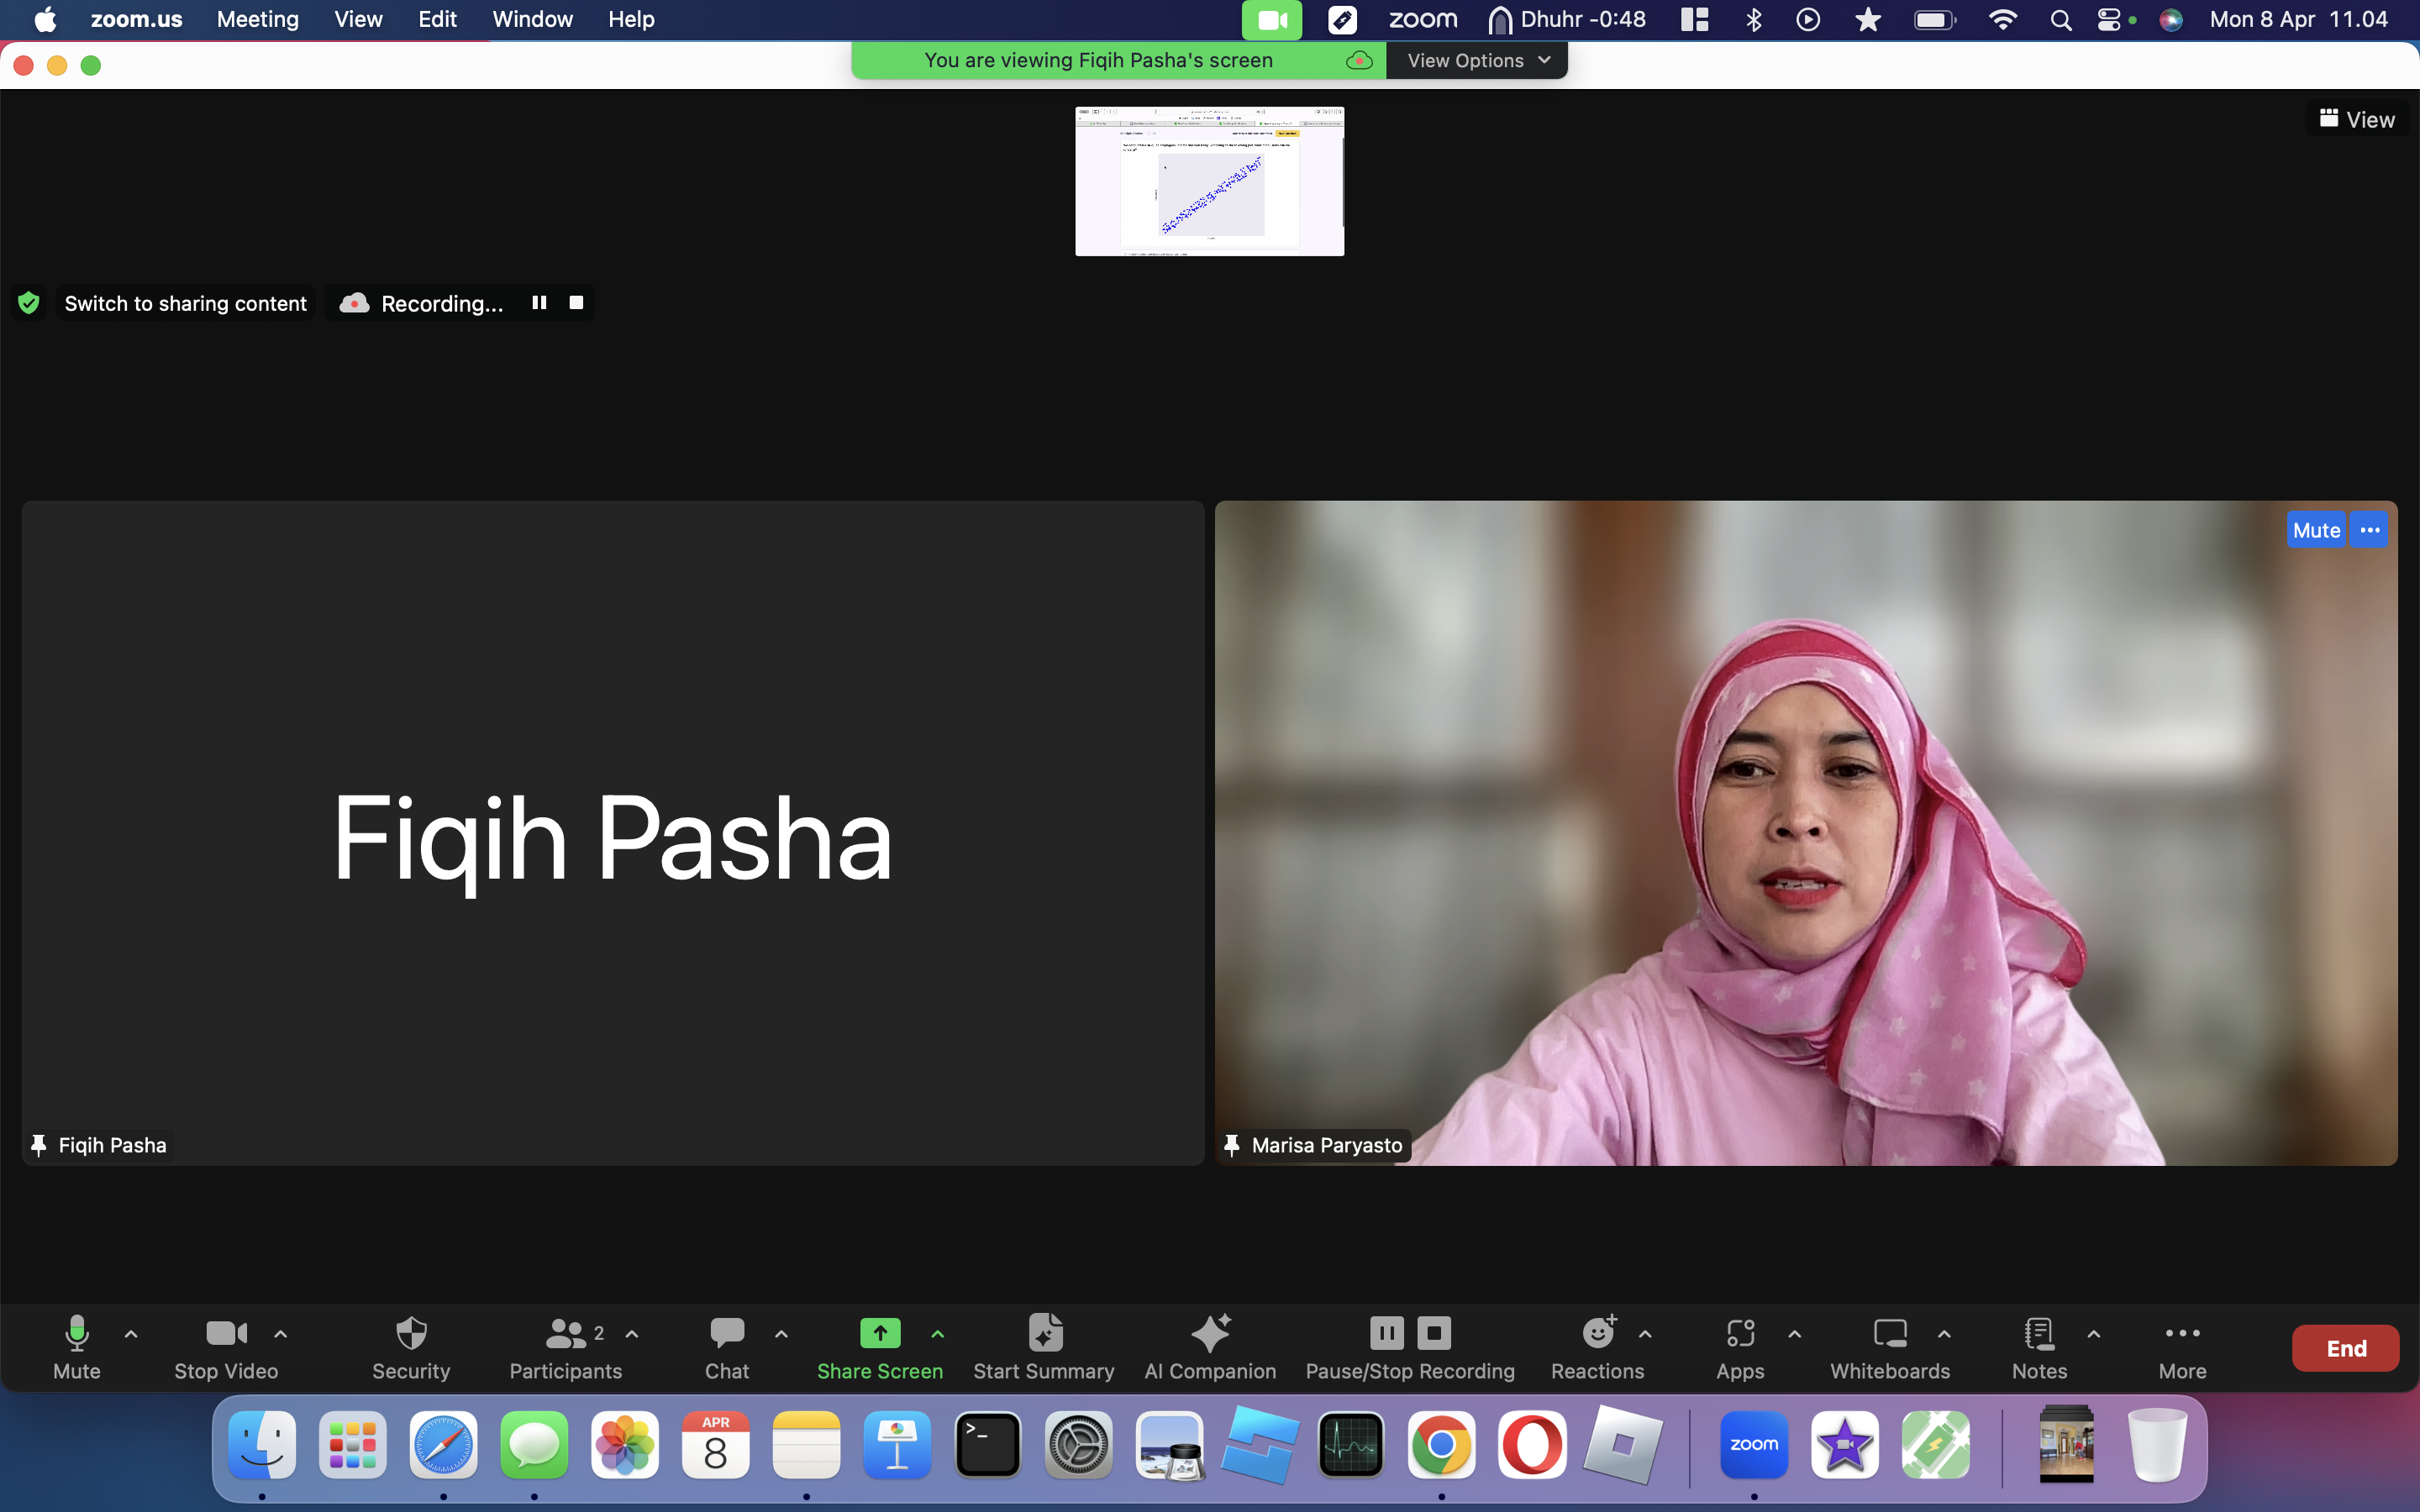Viewport: 2420px width, 1512px height.
Task: Expand the Share Screen options arrow
Action: pyautogui.click(x=938, y=1334)
